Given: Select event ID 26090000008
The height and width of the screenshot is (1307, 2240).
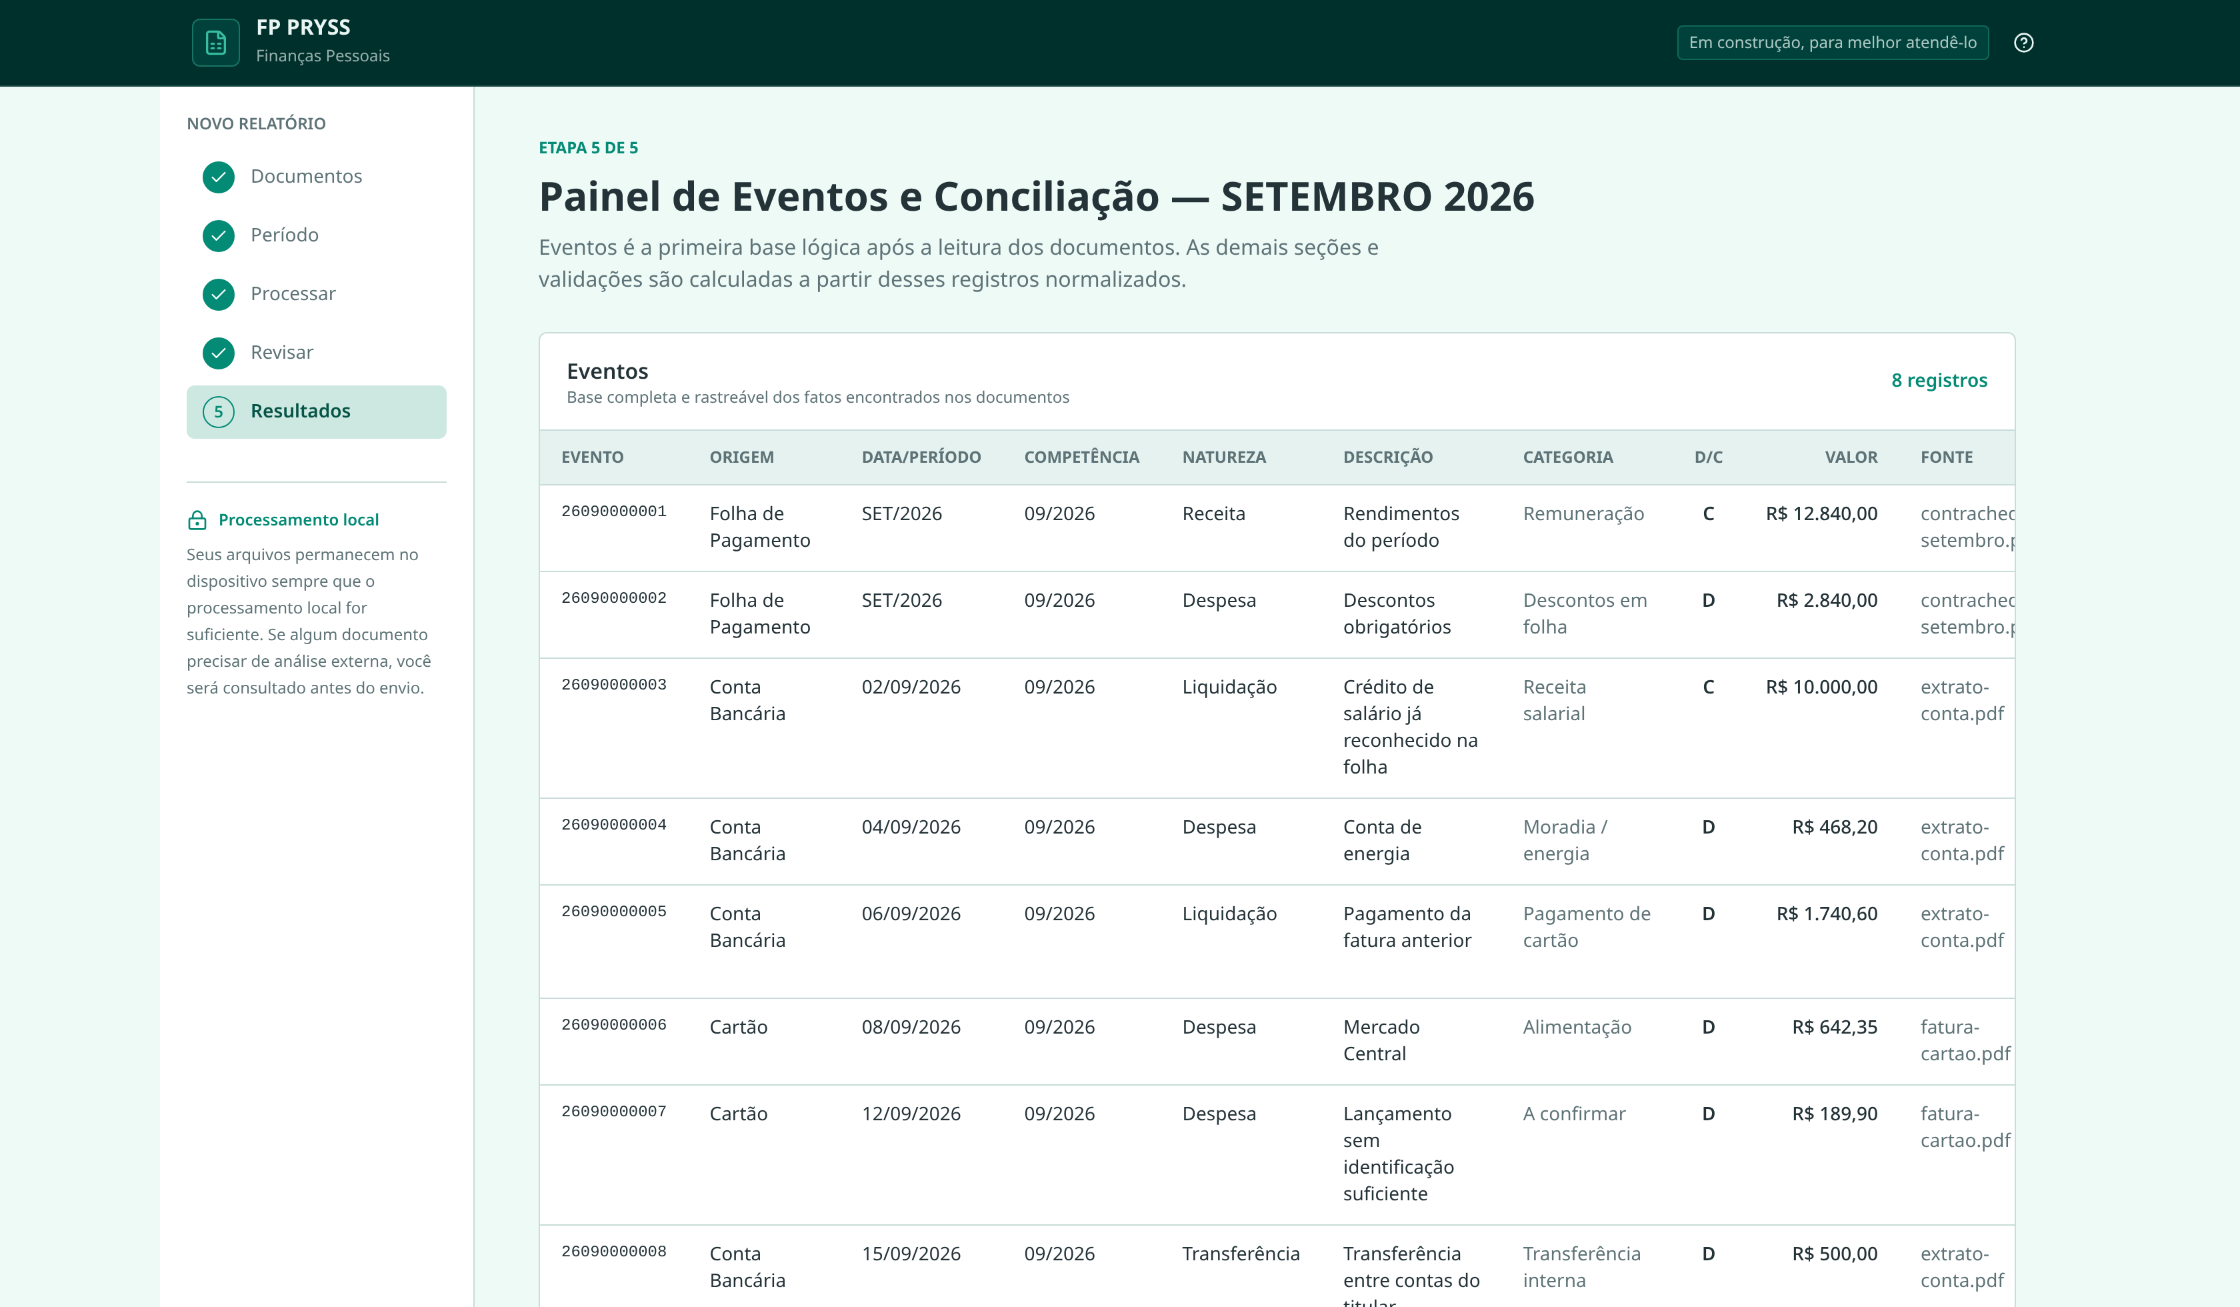Looking at the screenshot, I should pyautogui.click(x=613, y=1252).
